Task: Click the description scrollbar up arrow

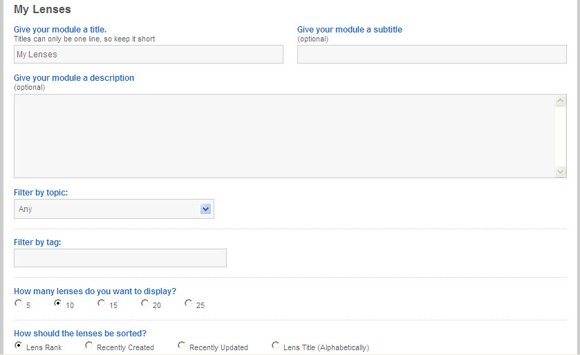Action: [561, 100]
